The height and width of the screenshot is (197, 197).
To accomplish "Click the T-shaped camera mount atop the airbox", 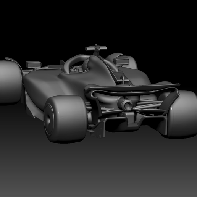I will pyautogui.click(x=96, y=48).
